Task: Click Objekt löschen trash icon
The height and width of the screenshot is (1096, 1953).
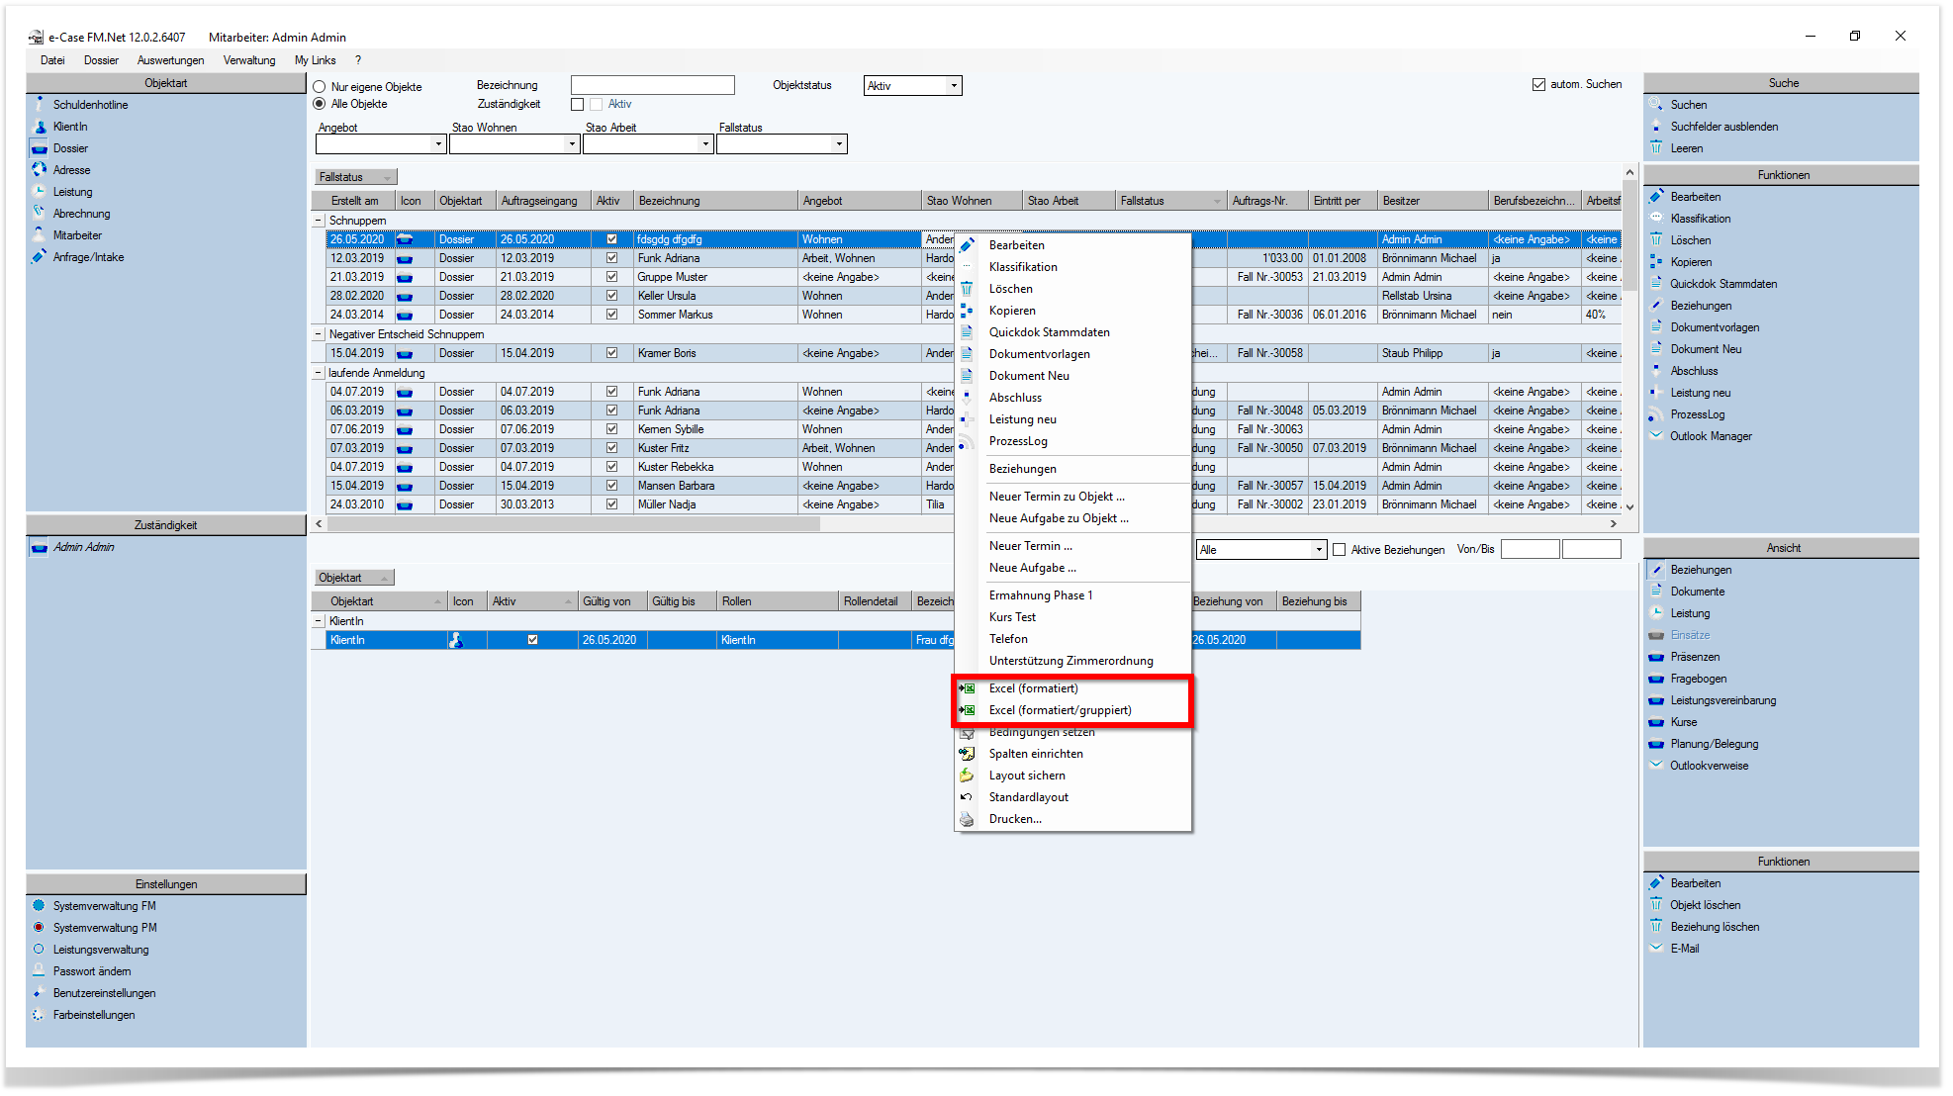Action: click(1656, 904)
